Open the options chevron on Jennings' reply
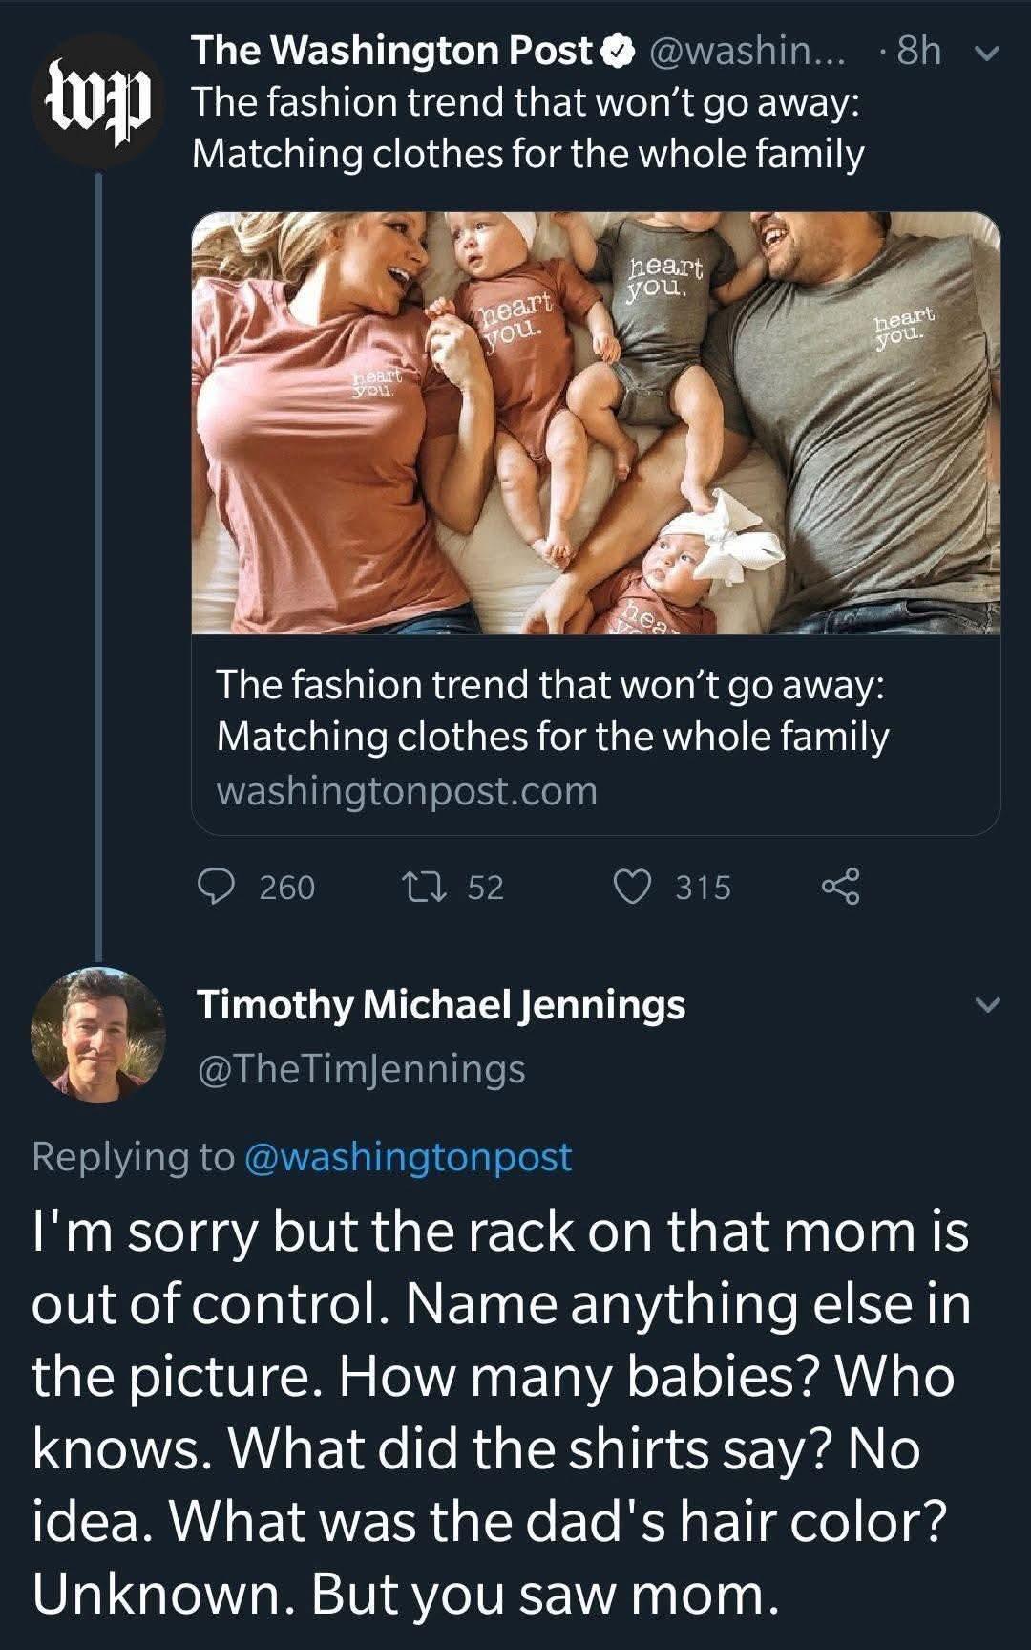 [989, 1004]
